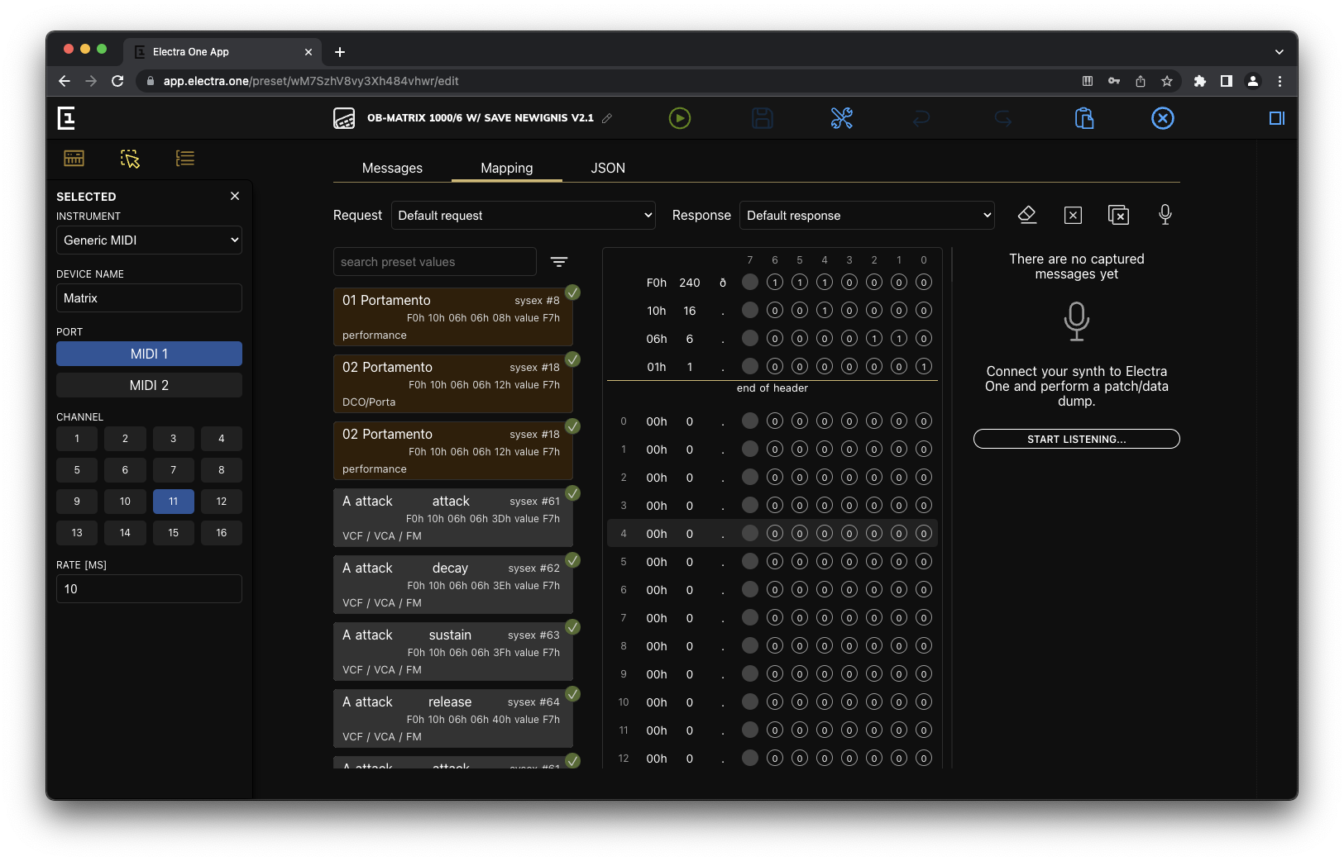The width and height of the screenshot is (1344, 861).
Task: Click the save preset floppy disk icon
Action: tap(762, 118)
